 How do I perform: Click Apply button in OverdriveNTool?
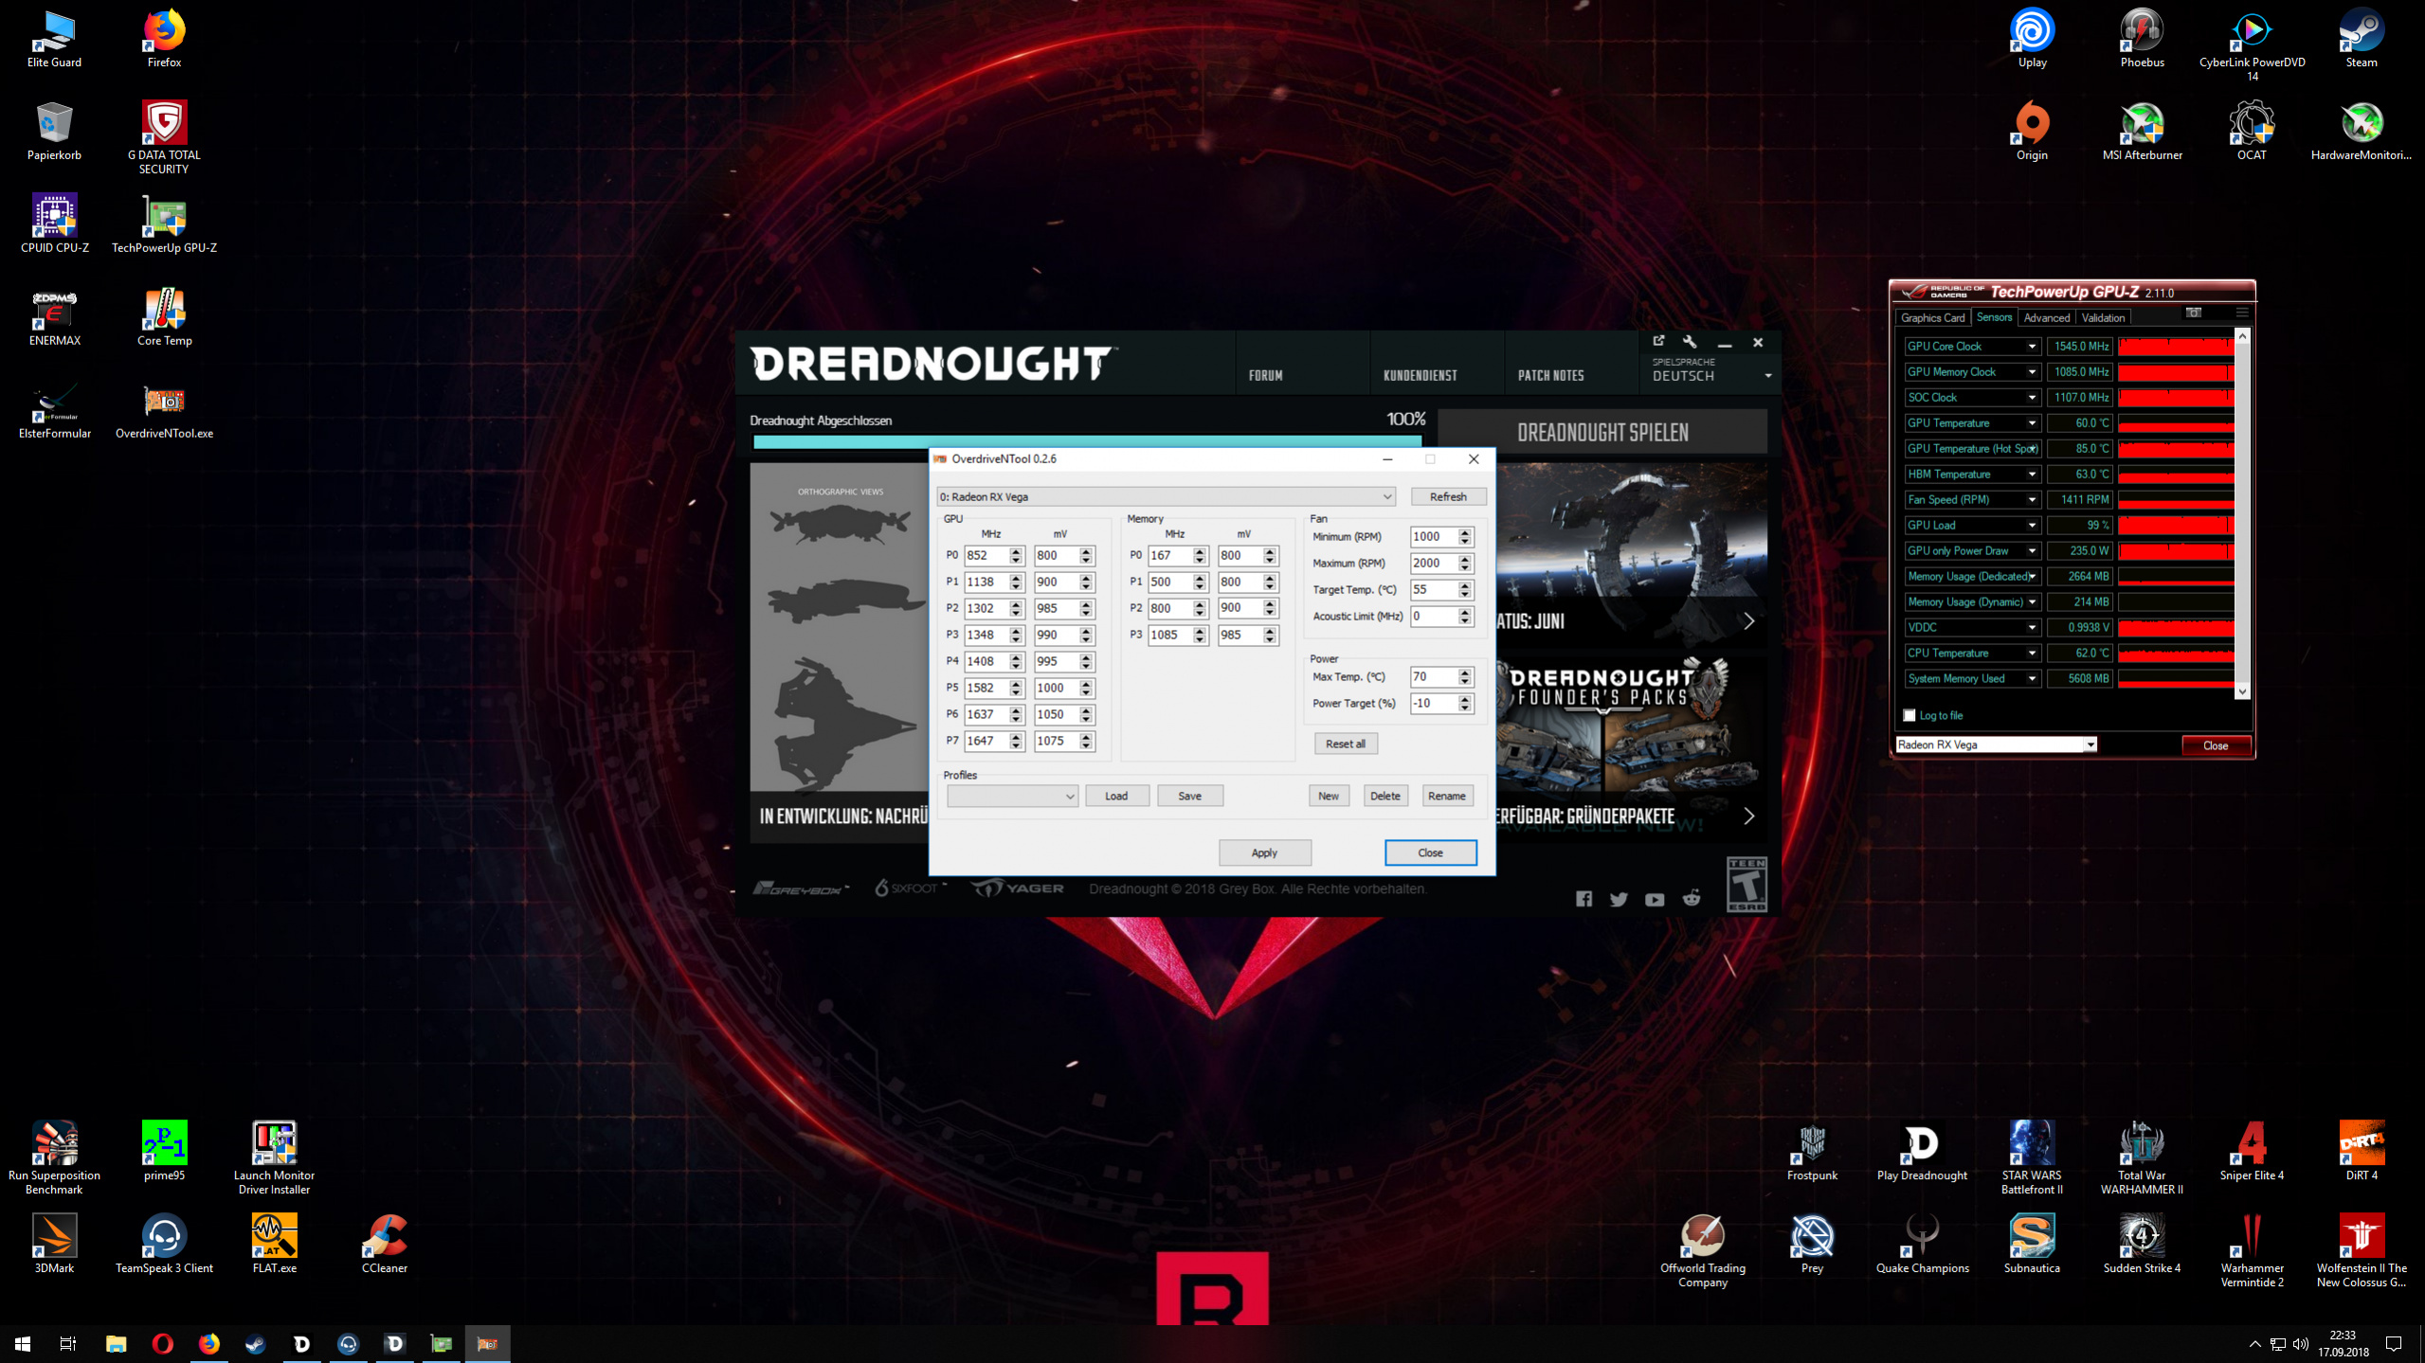(x=1264, y=852)
